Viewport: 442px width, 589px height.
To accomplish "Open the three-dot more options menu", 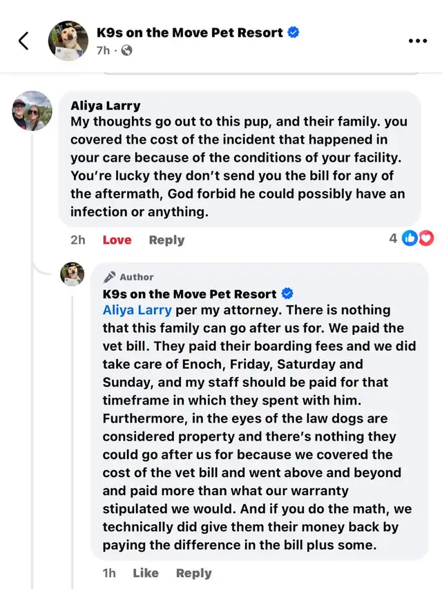I will tap(418, 41).
